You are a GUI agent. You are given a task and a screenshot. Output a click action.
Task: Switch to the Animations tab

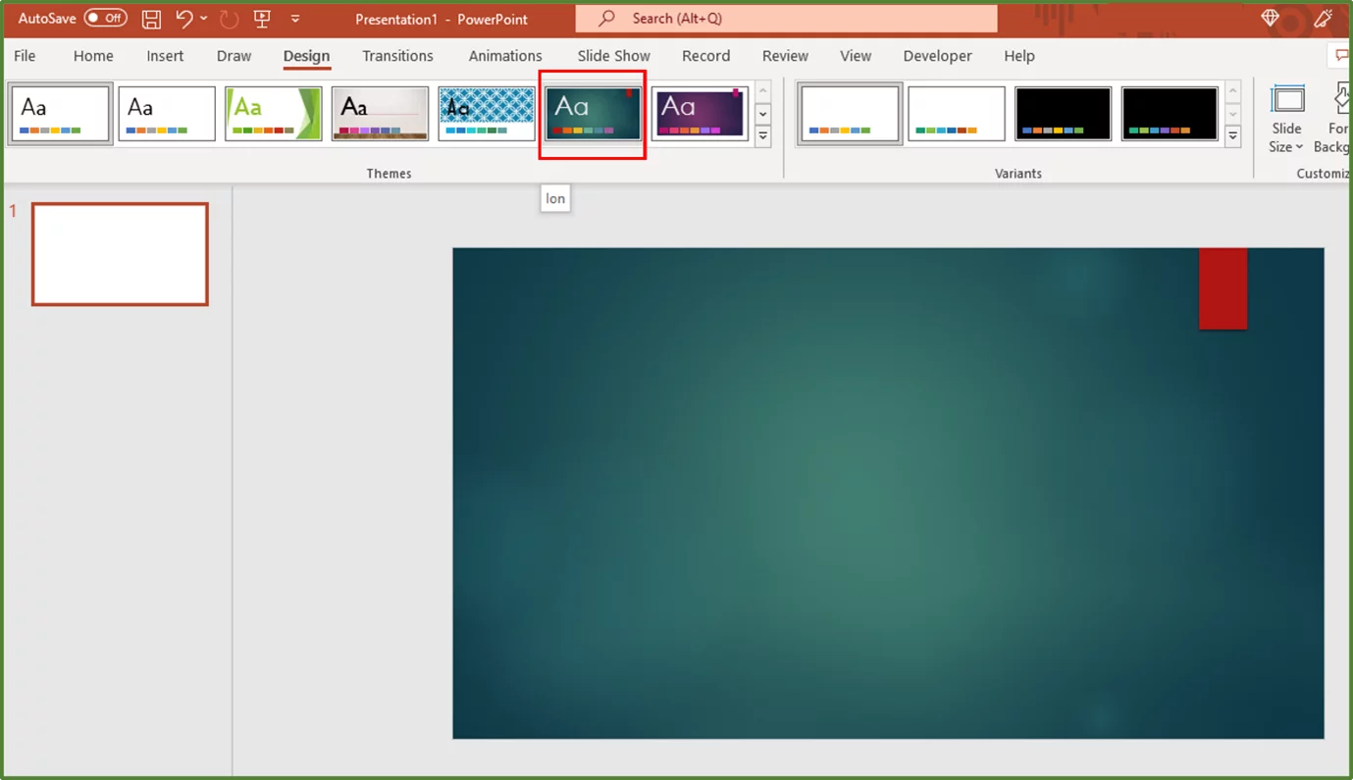click(504, 56)
